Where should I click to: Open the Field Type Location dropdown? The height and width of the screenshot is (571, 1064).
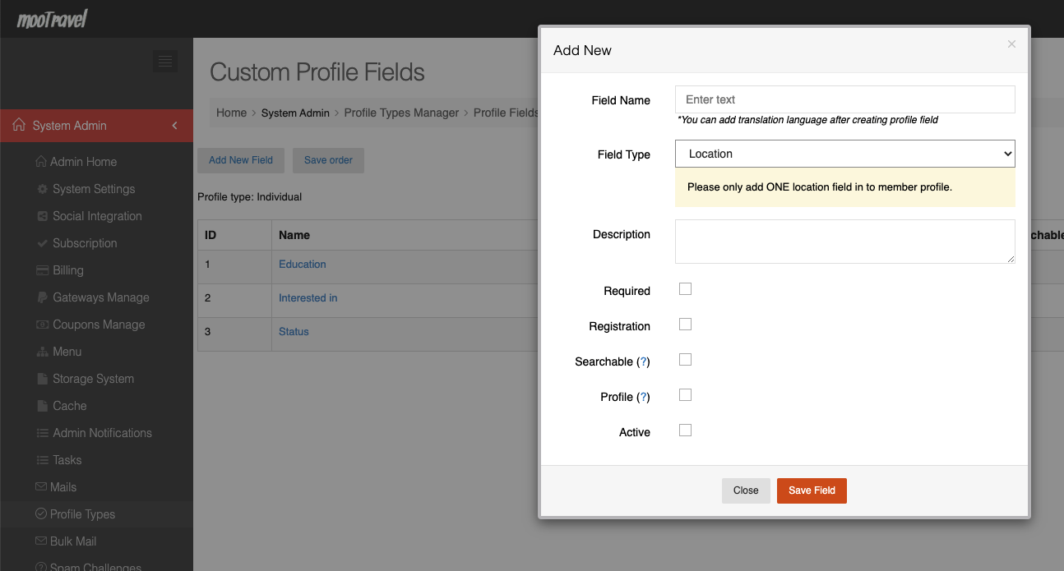click(x=845, y=154)
